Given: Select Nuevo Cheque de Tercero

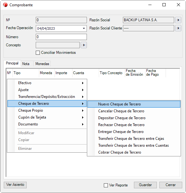Looking at the screenshot, I should (134, 104).
